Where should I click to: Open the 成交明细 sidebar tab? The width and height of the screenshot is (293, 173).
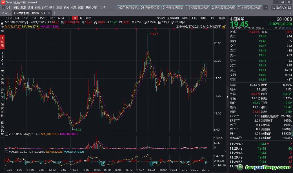(x=2, y=77)
